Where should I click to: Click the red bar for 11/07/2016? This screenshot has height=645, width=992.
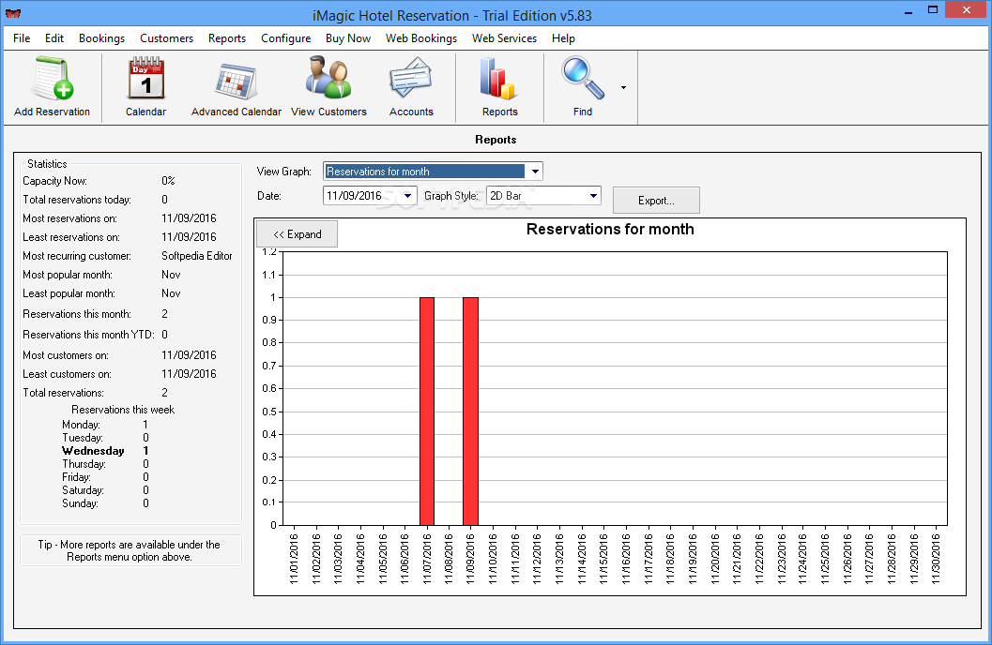427,412
